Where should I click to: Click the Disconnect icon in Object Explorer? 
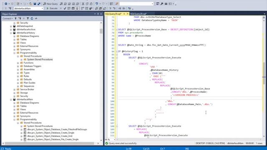tap(20, 18)
